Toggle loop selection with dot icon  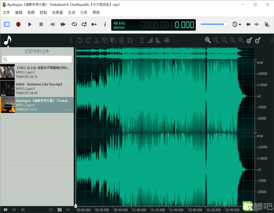click(84, 24)
